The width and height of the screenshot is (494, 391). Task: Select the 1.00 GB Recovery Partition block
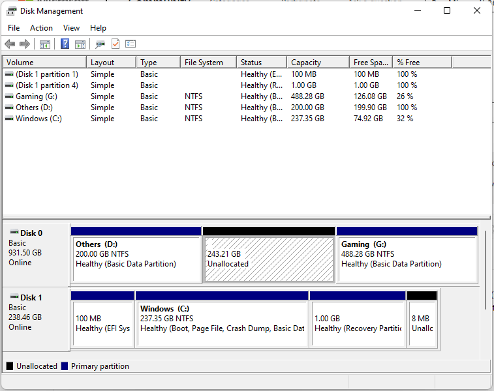click(358, 319)
